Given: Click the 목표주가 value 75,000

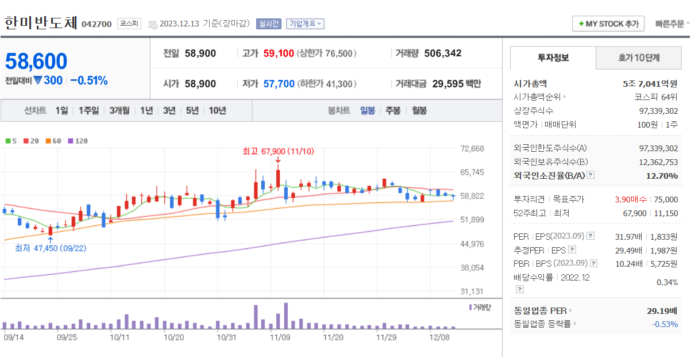Looking at the screenshot, I should tap(665, 199).
